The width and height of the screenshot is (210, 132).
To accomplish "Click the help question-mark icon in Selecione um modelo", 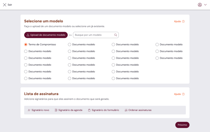I will tap(183, 21).
